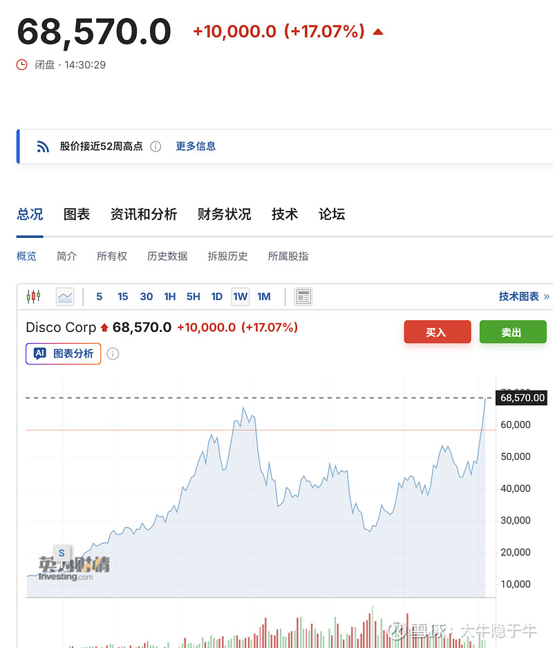Select the area chart type icon

[x=65, y=297]
